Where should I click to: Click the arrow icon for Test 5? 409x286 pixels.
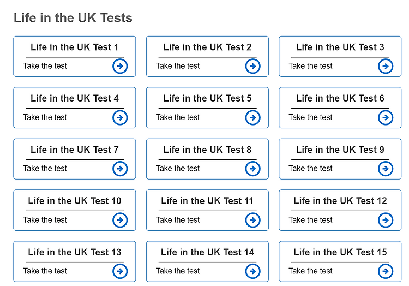tap(252, 117)
